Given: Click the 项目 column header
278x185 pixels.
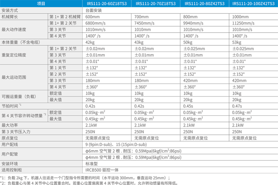Looking at the screenshot, I should click(41, 4).
